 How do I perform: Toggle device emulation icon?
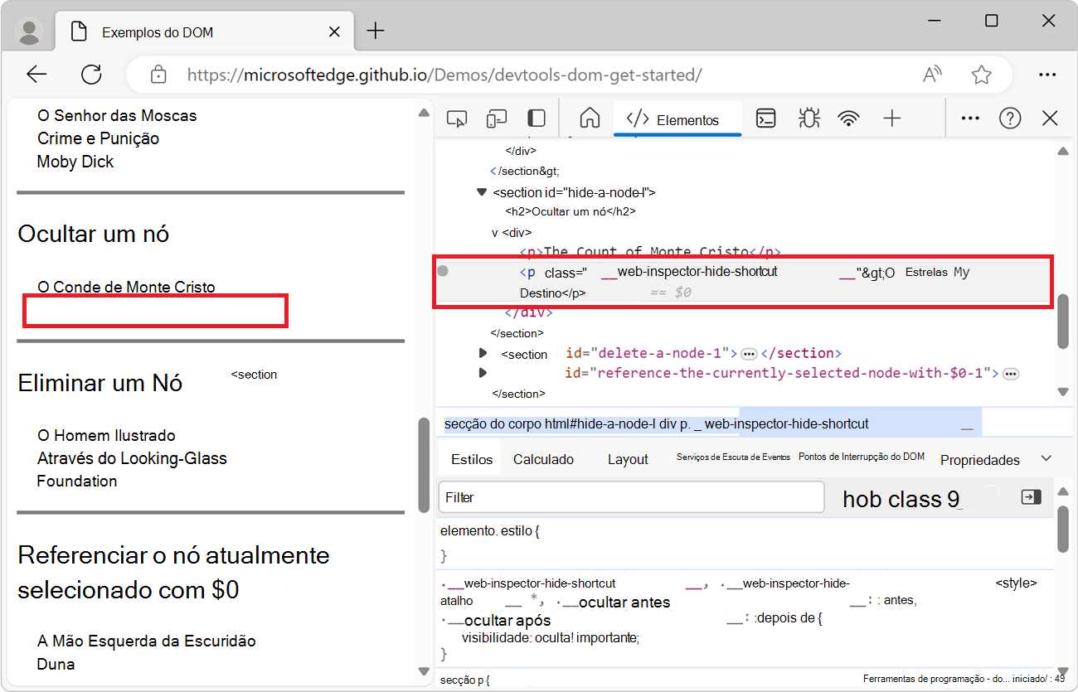coord(497,119)
